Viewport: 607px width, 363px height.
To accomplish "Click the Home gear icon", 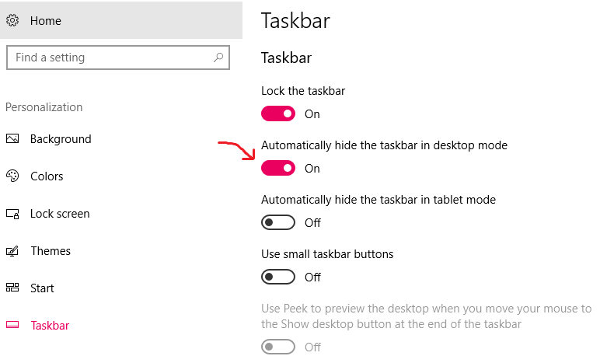I will [x=12, y=20].
